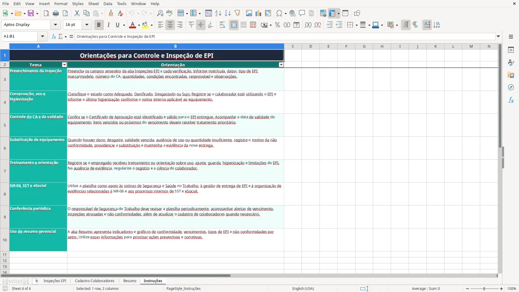Expand the formula bar

498,37
